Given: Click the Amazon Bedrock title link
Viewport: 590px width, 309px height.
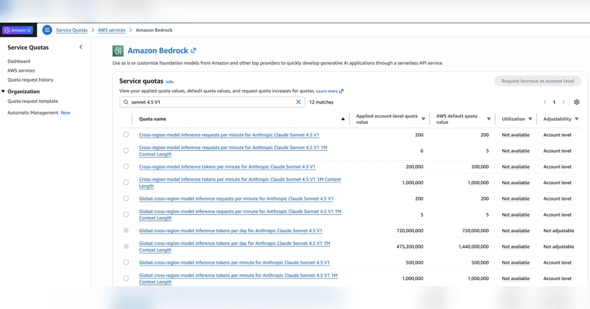Looking at the screenshot, I should tap(157, 50).
